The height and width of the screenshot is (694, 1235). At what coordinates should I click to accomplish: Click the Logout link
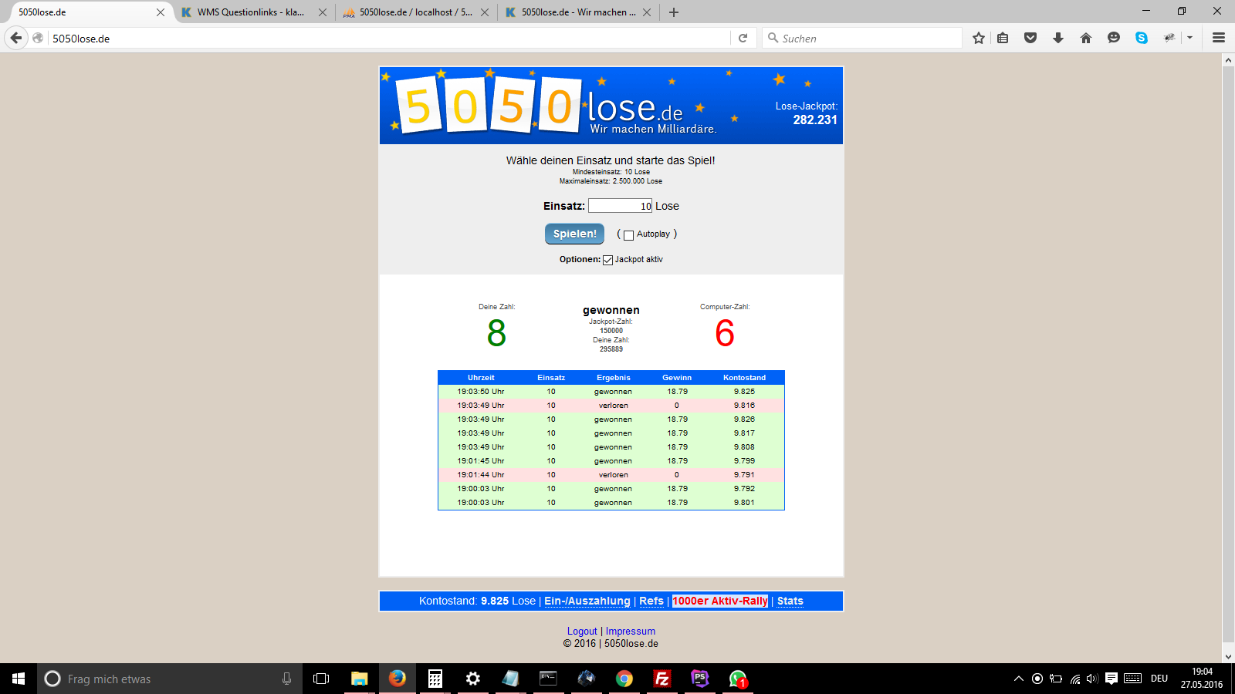[x=582, y=631]
